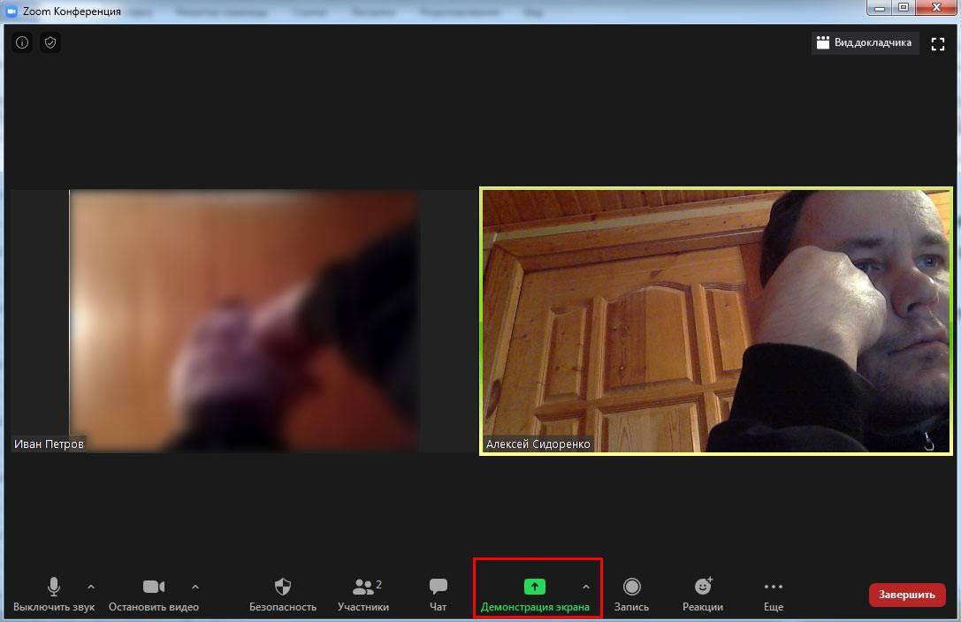Expand video options arrow next to camera
Screen dimensions: 961x622
(194, 587)
